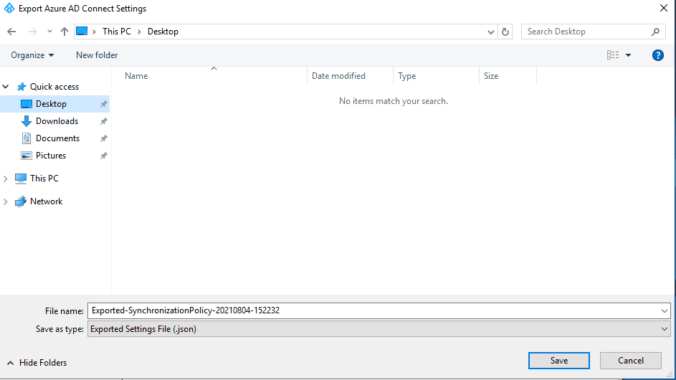Image resolution: width=676 pixels, height=380 pixels.
Task: Open the view options dropdown arrow
Action: coord(628,55)
